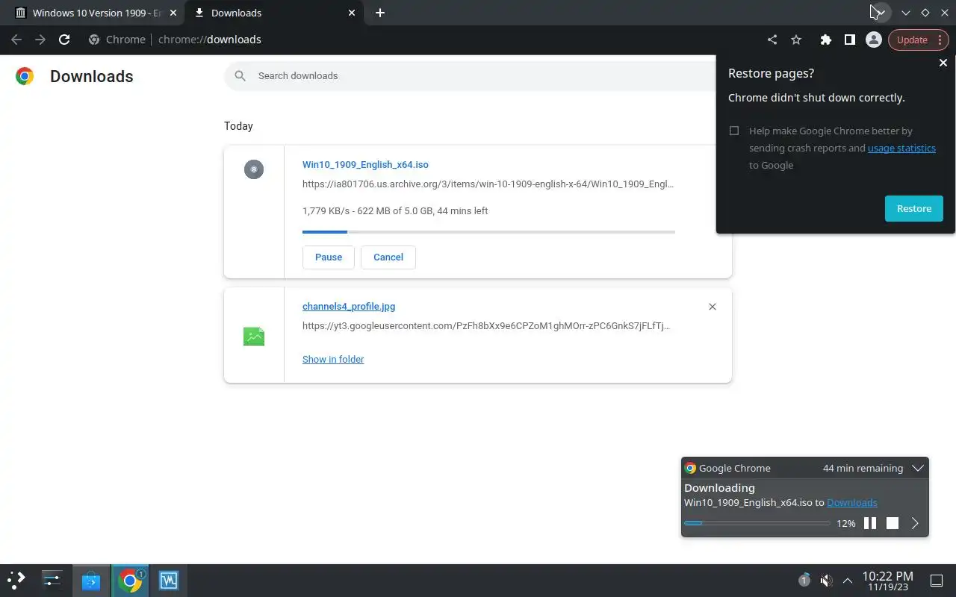
Task: Click the Chrome logo beside Downloads heading
Action: (25, 76)
